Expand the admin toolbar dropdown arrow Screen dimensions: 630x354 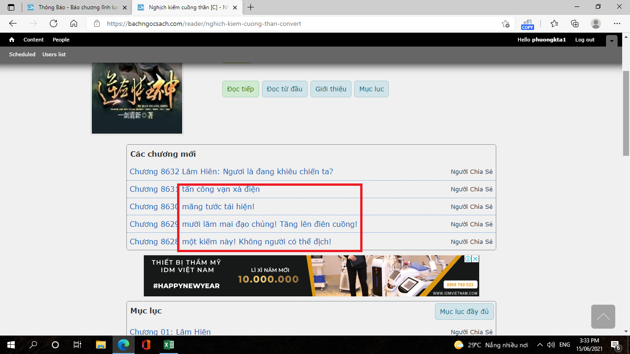click(x=612, y=41)
